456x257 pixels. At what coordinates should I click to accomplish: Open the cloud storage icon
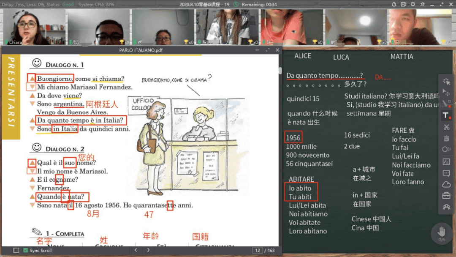pos(446,185)
